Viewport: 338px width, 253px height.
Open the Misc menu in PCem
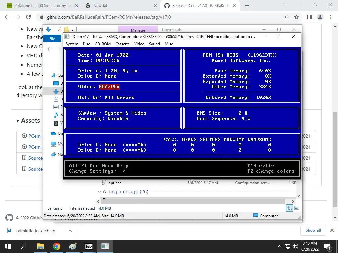[169, 44]
